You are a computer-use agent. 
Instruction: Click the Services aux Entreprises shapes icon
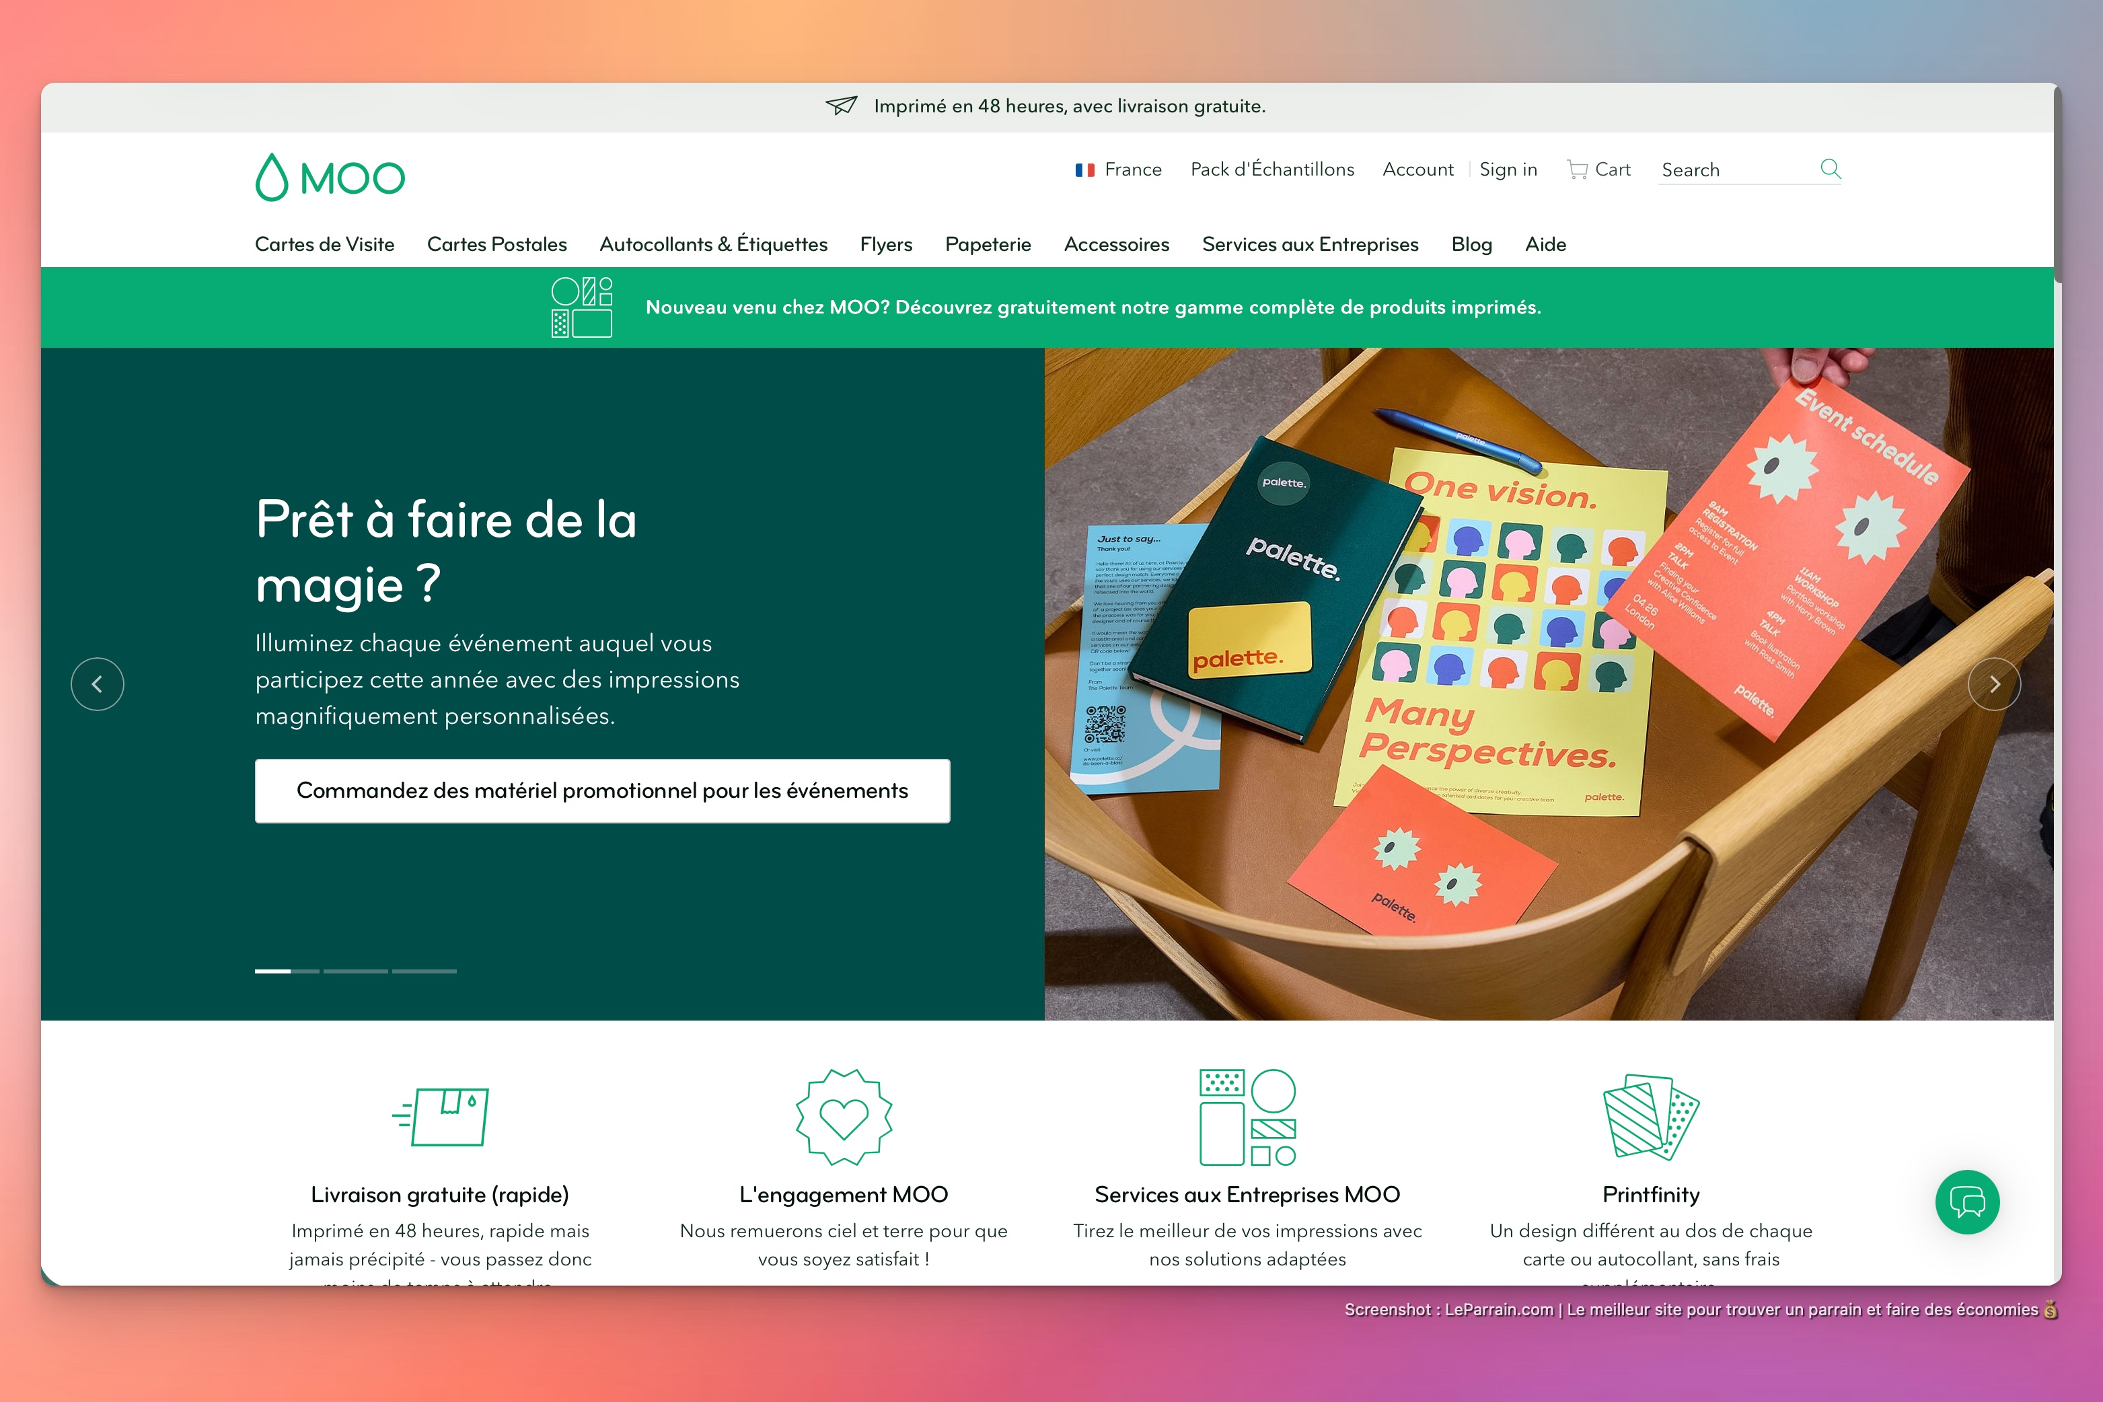click(1247, 1116)
